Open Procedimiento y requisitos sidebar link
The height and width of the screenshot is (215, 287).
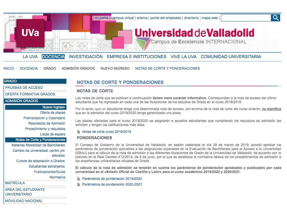point(45,129)
